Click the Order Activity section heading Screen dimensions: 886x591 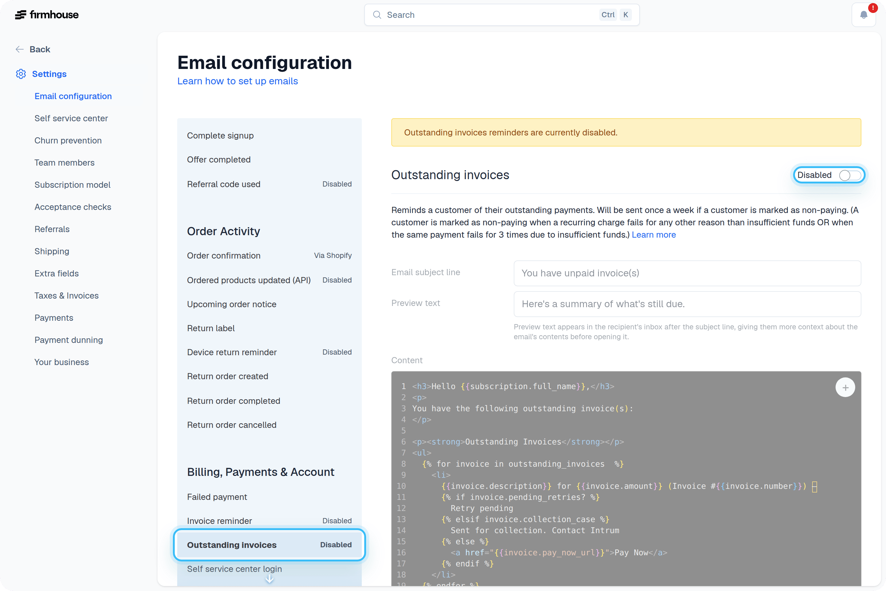tap(223, 231)
